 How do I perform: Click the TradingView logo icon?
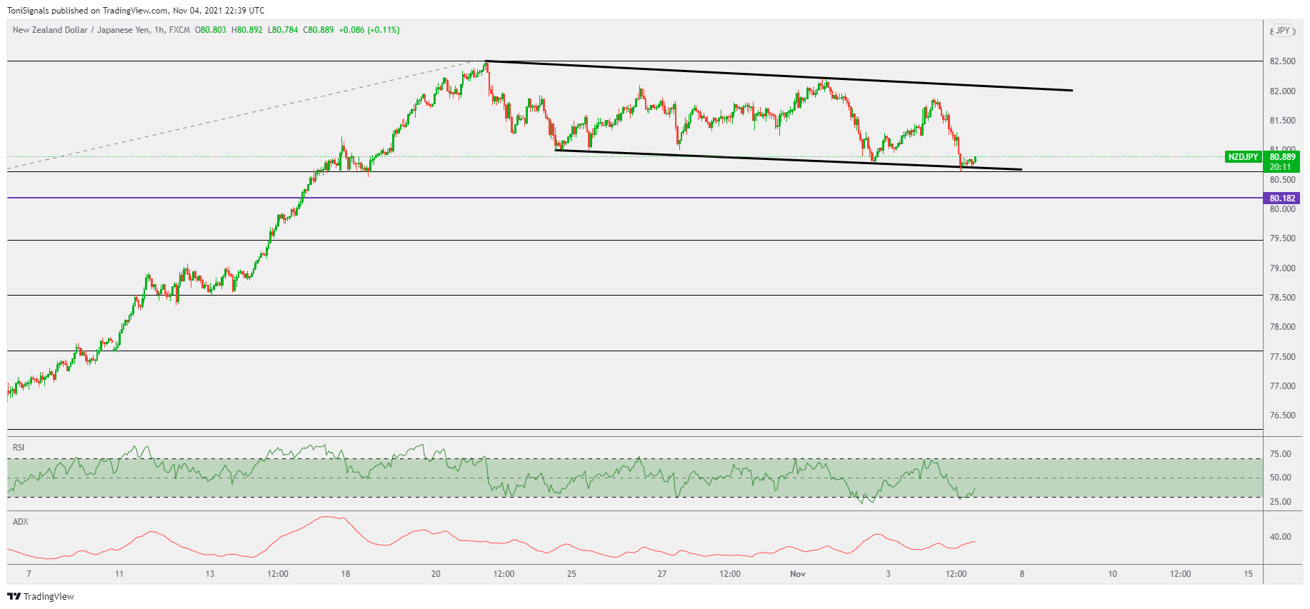tap(14, 596)
